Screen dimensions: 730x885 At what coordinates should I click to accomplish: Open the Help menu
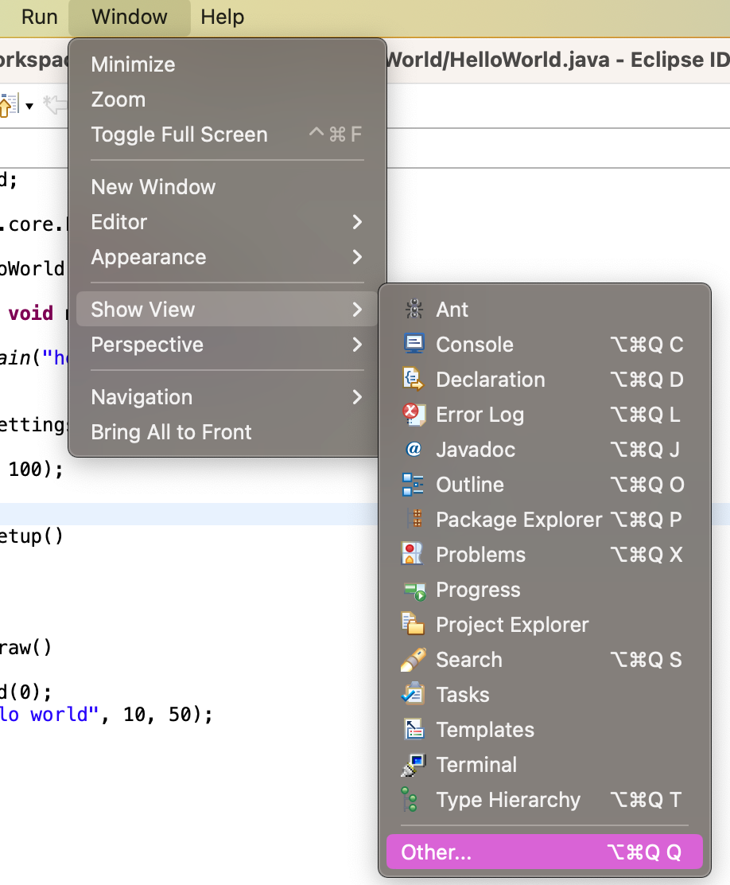[x=222, y=17]
